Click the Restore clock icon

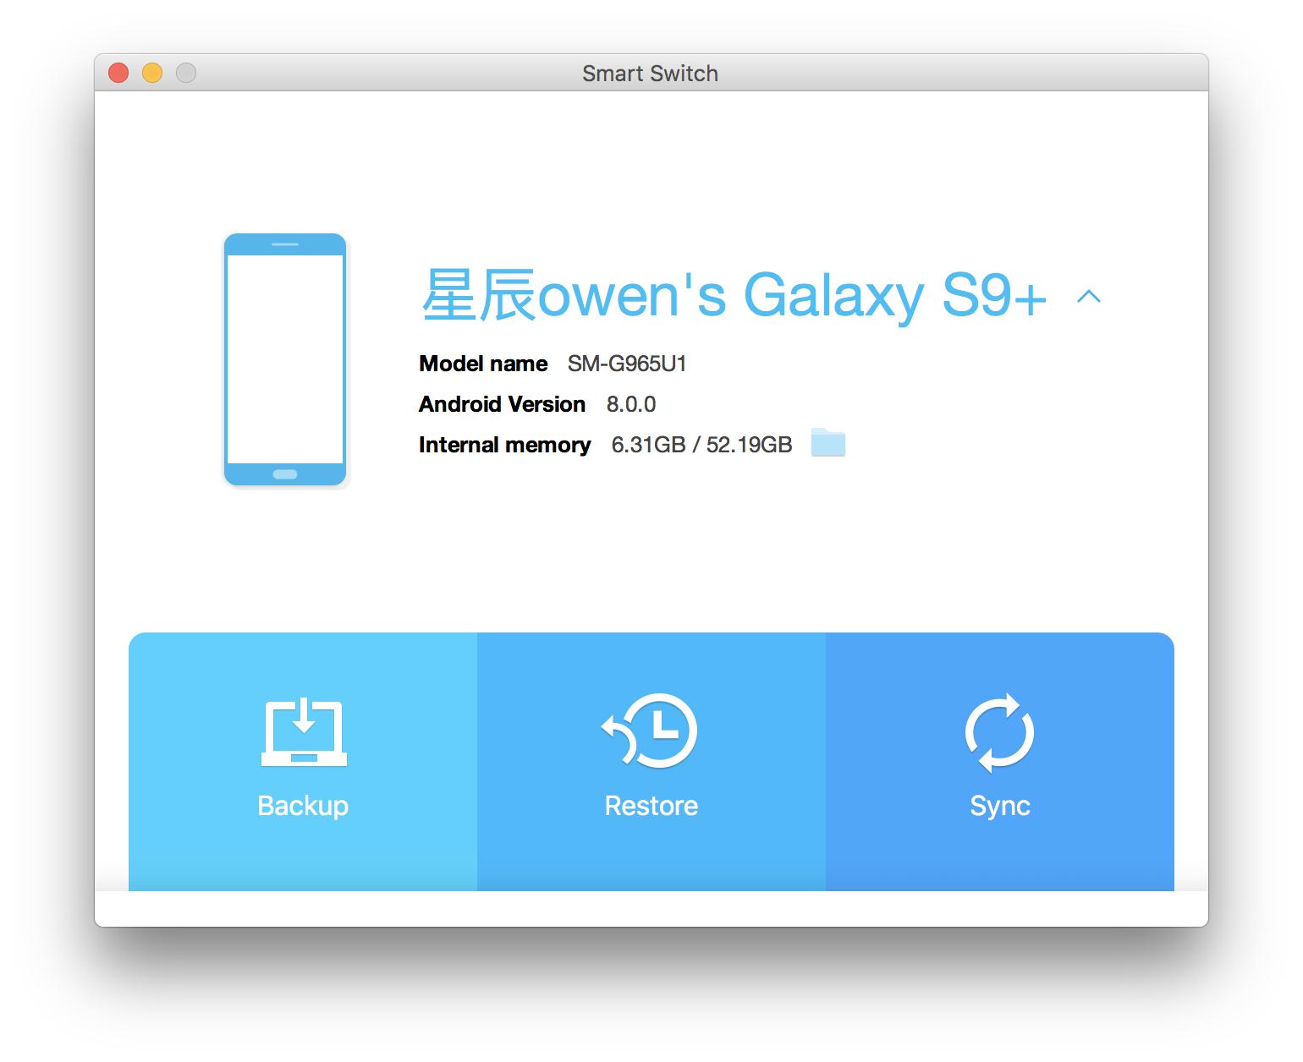(650, 730)
